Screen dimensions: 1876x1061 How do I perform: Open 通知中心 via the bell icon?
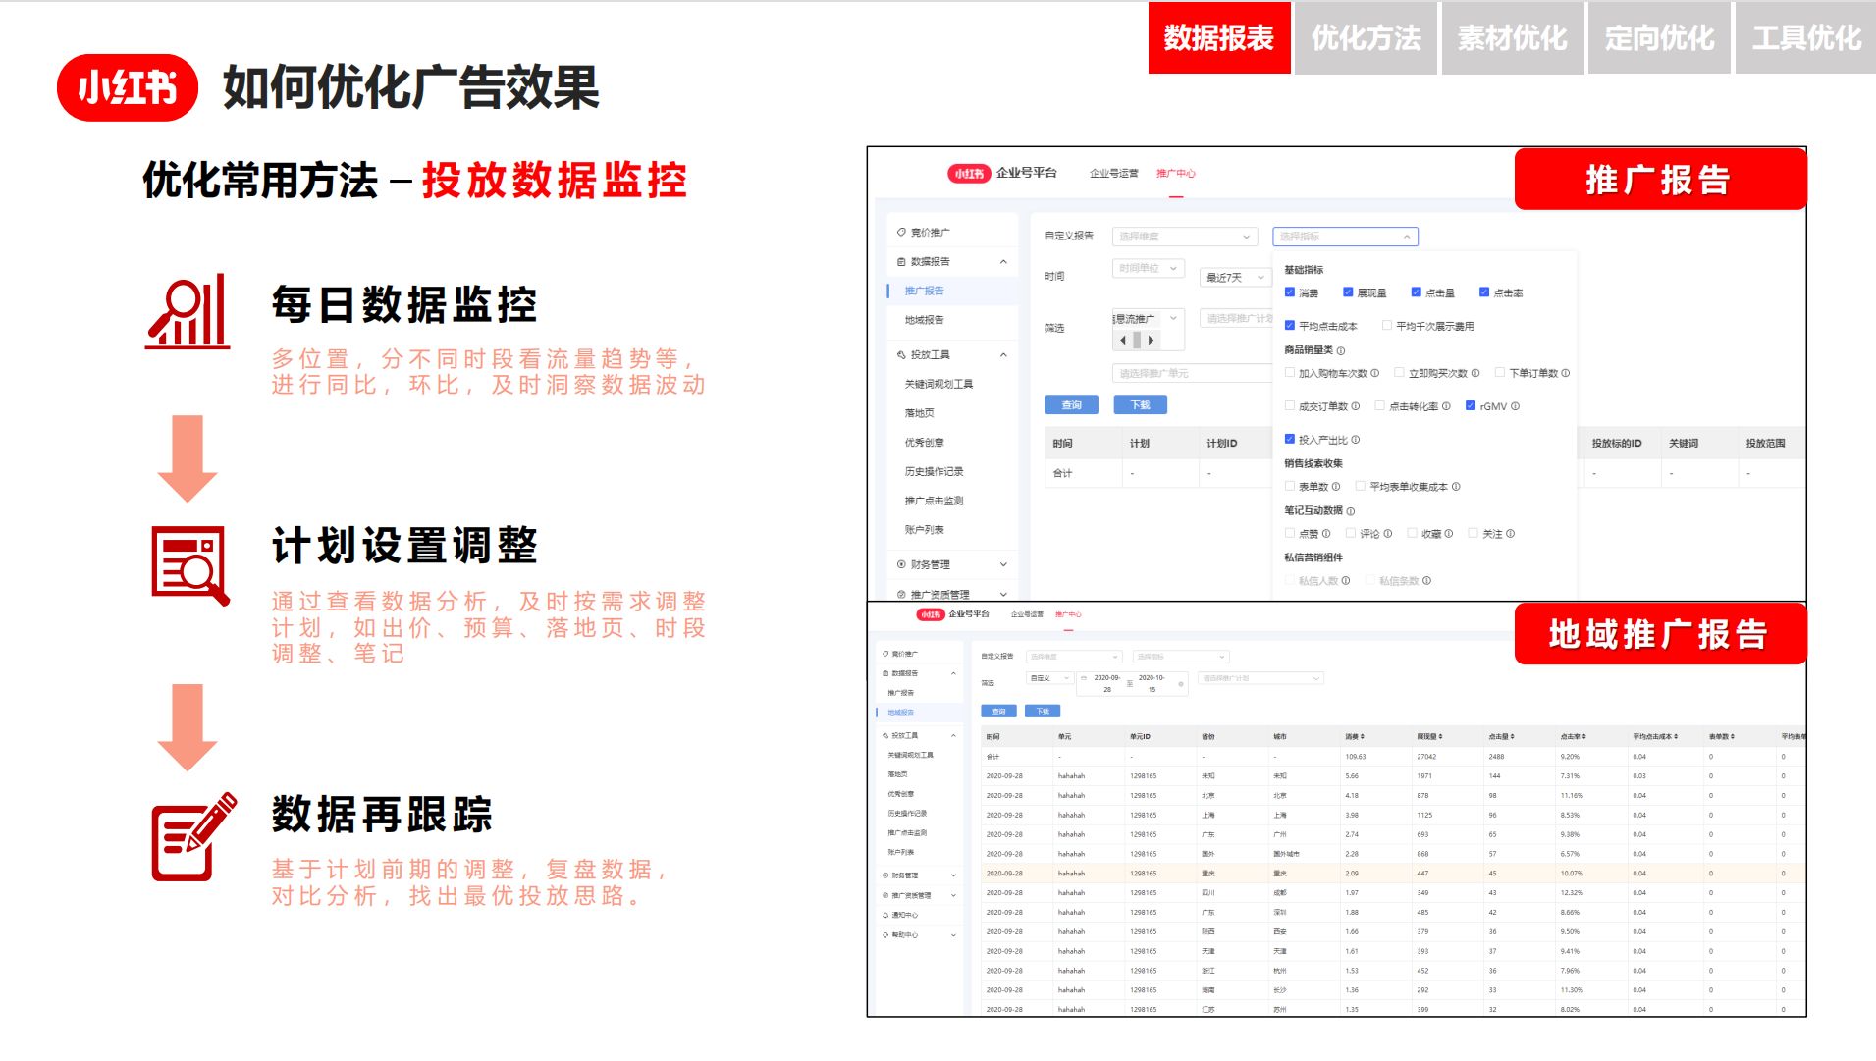[884, 916]
